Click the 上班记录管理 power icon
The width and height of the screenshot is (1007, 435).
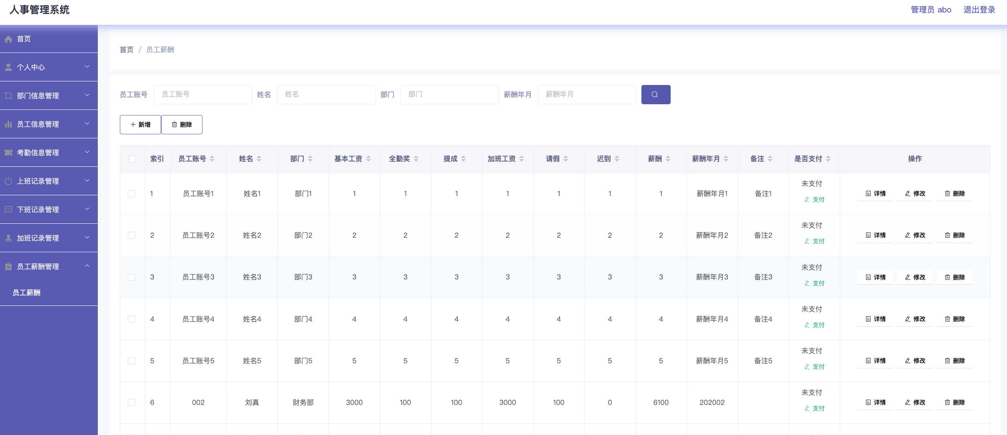8,181
